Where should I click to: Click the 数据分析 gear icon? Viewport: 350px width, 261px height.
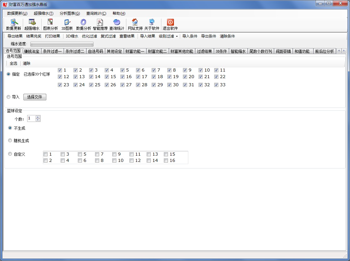83,23
